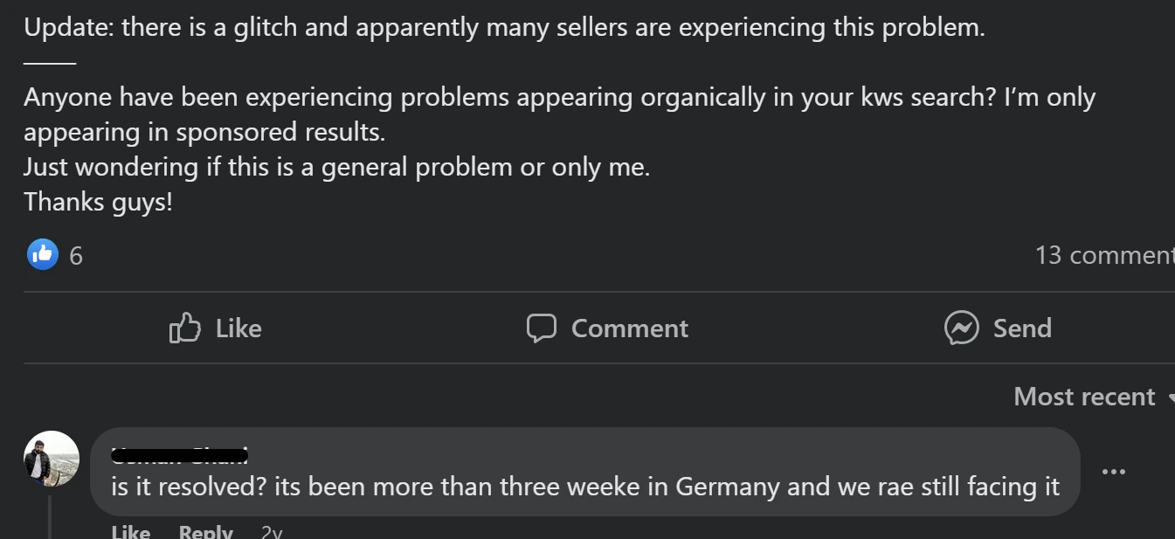Click the 'Update: there is a glitch' line

click(503, 27)
